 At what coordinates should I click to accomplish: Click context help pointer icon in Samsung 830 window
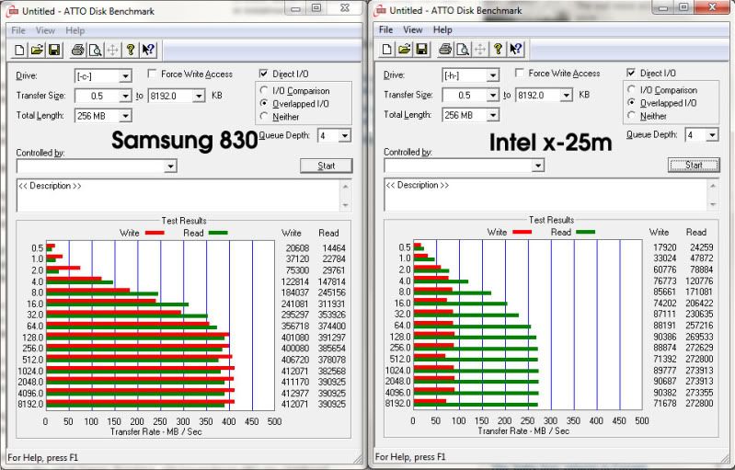148,50
